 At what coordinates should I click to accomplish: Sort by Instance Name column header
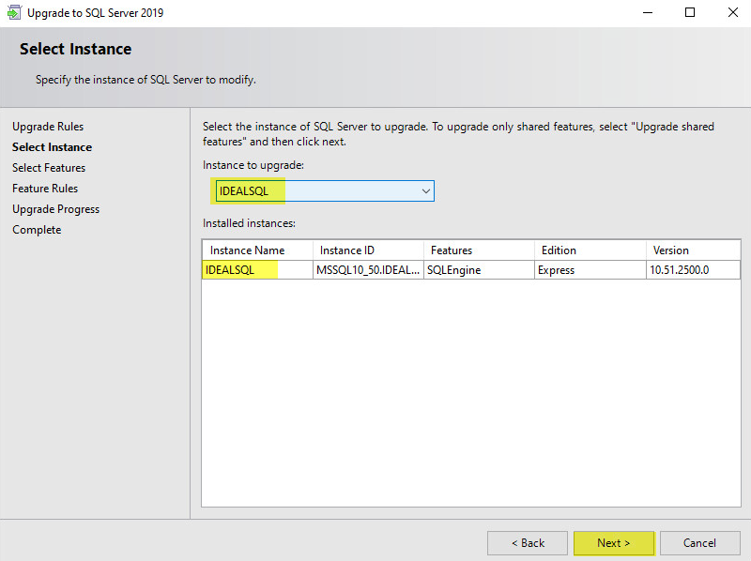pos(257,250)
